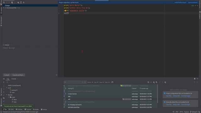Open Pull Requests tool window on left stripe
Image resolution: width=201 pixels, height=113 pixels.
pyautogui.click(x=1, y=21)
